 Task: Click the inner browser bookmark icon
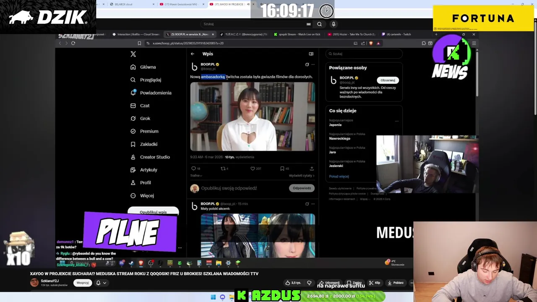click(x=139, y=43)
